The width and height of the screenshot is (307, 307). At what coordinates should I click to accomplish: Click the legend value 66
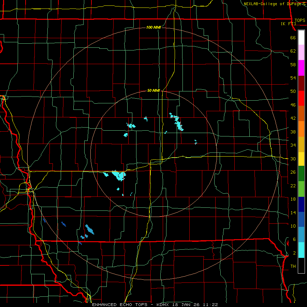click(293, 38)
